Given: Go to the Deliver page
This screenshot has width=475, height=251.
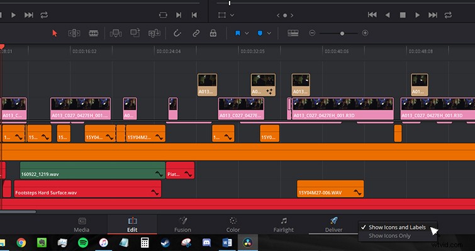Looking at the screenshot, I should coord(333,225).
